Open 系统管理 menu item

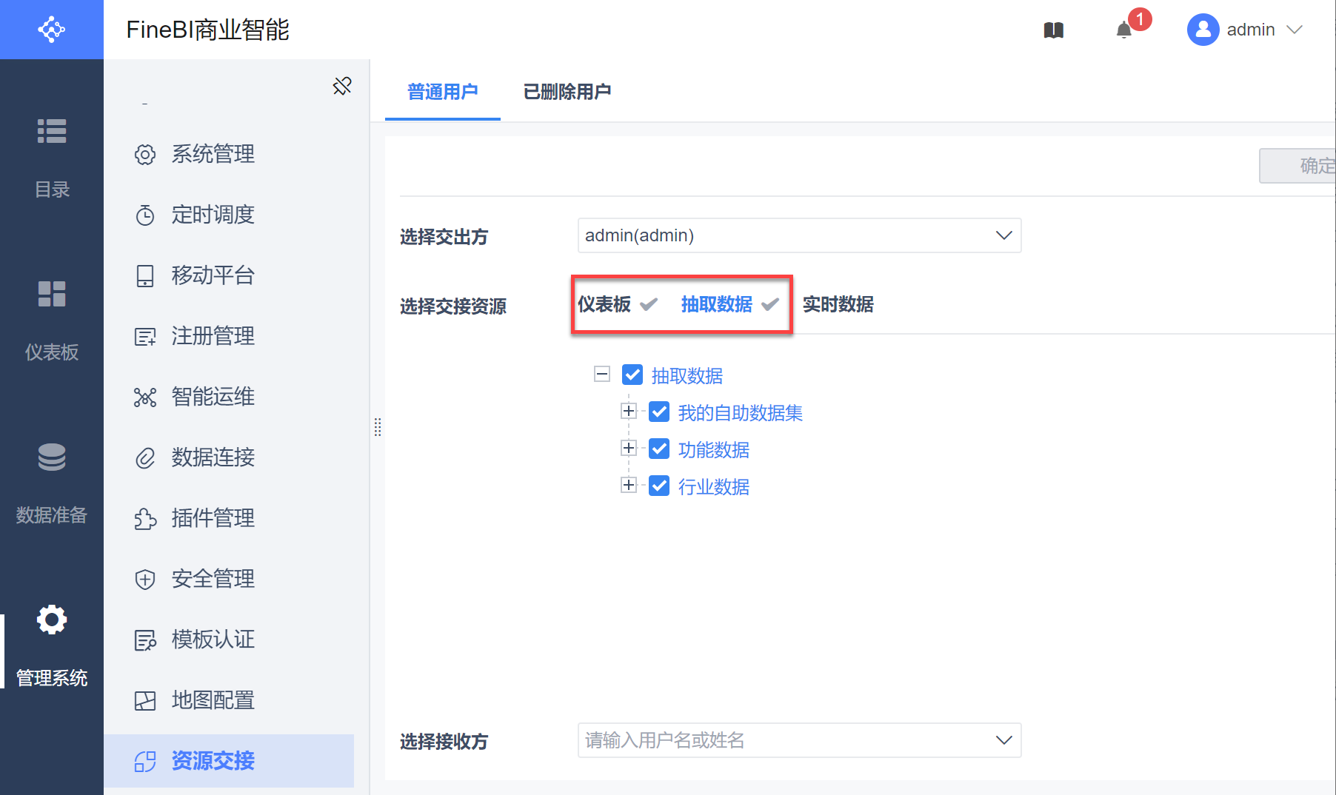click(x=213, y=154)
